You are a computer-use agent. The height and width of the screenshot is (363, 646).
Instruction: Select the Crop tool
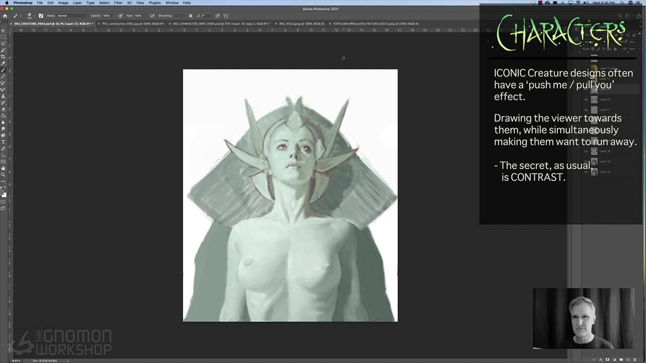point(3,56)
